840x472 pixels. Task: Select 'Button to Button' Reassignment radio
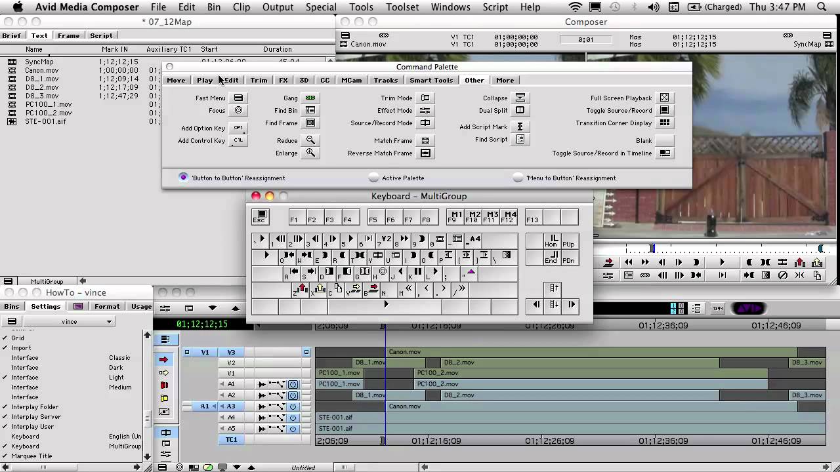(184, 178)
